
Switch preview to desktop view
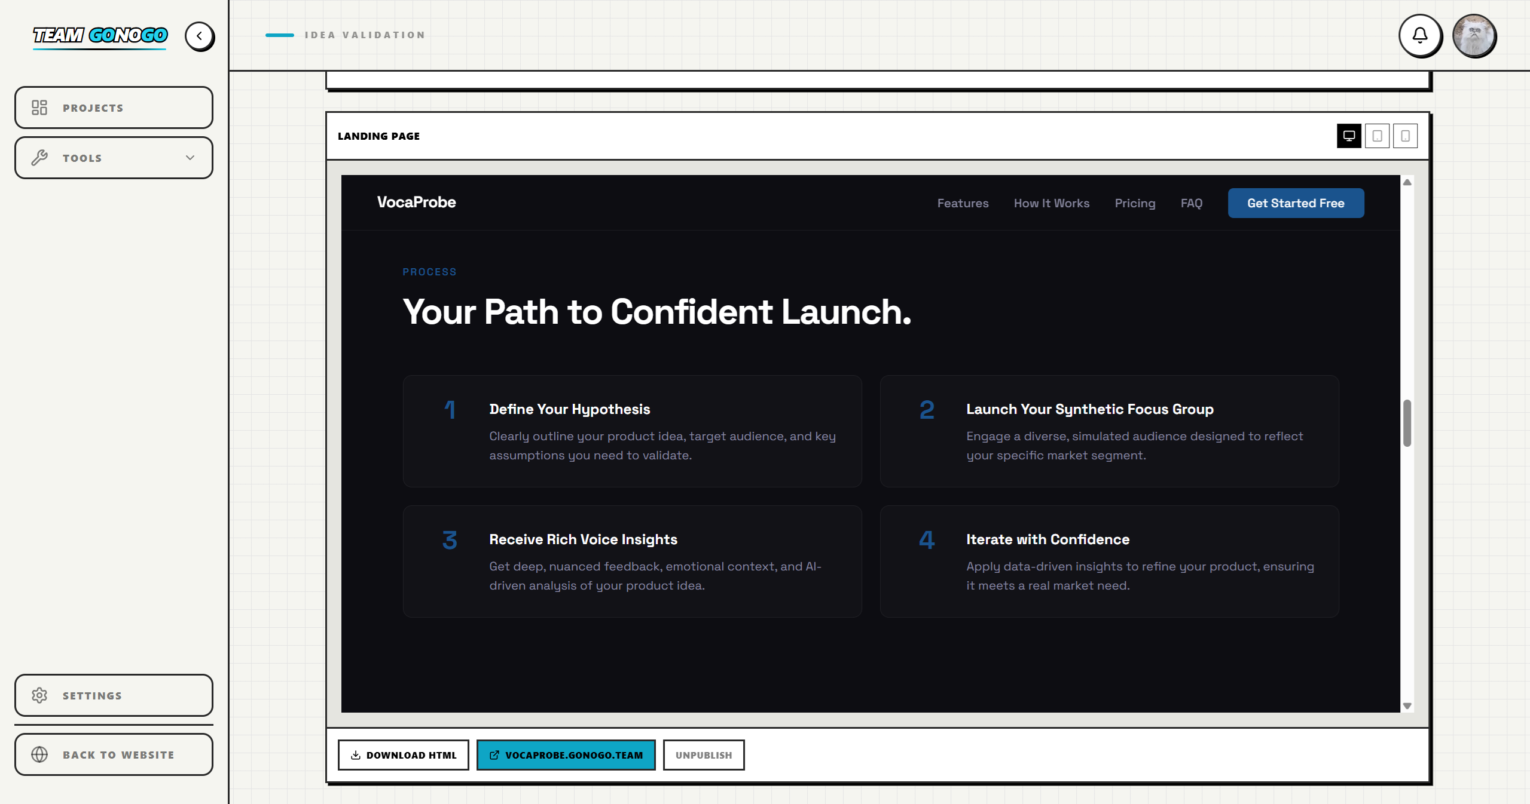click(x=1349, y=136)
